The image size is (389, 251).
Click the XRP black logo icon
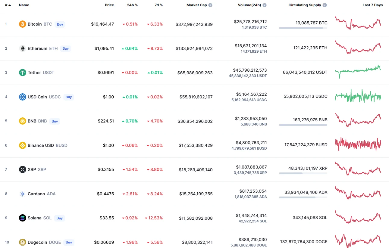click(23, 169)
